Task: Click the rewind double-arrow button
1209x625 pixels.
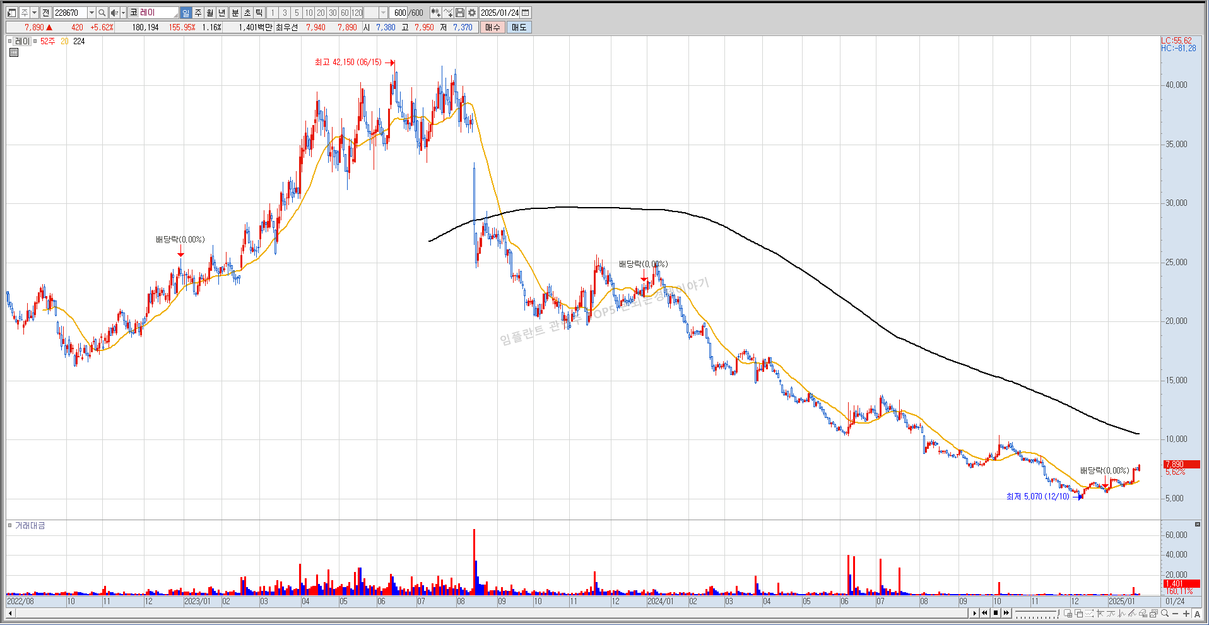Action: click(985, 613)
